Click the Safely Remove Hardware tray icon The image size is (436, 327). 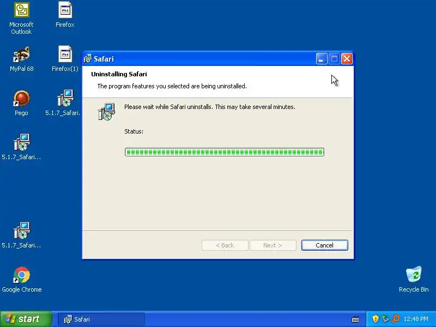(385, 319)
